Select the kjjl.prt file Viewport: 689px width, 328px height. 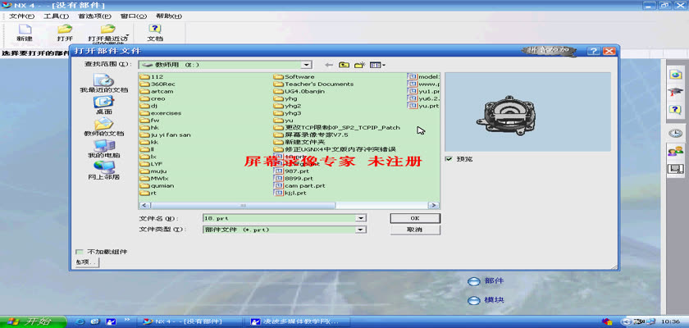290,193
